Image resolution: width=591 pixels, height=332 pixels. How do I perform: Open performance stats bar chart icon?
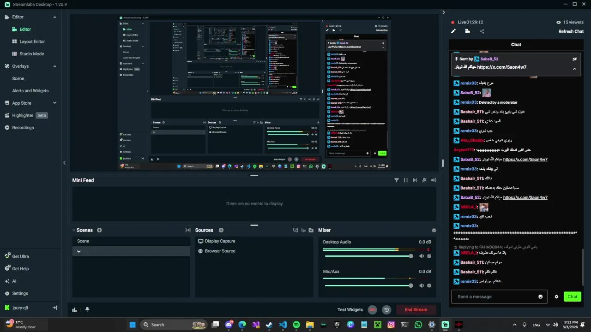[74, 309]
